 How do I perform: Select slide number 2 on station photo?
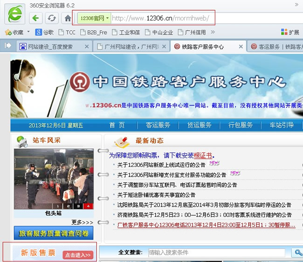pyautogui.click(x=68, y=206)
